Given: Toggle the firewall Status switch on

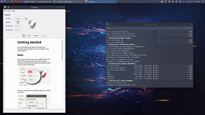Looking at the screenshot, I should [x=17, y=22].
